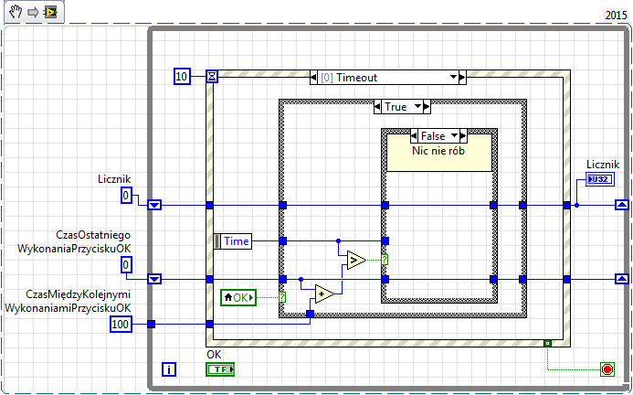
Task: Click the numeric constant 100
Action: 121,325
